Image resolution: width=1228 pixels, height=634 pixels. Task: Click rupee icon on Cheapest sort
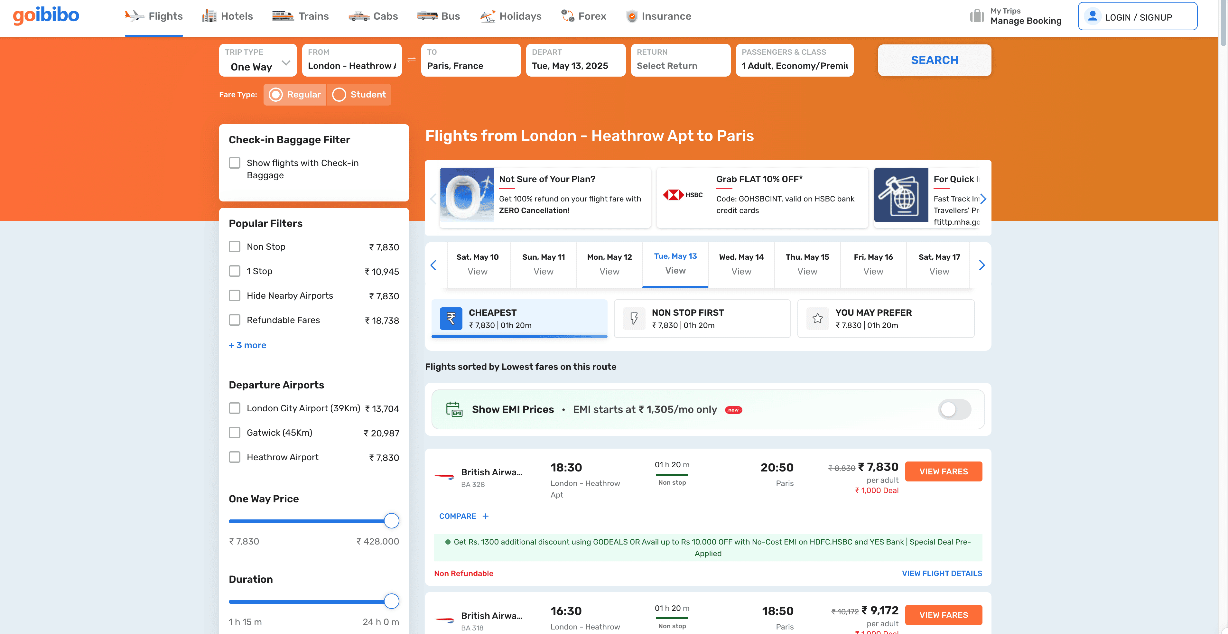tap(451, 318)
